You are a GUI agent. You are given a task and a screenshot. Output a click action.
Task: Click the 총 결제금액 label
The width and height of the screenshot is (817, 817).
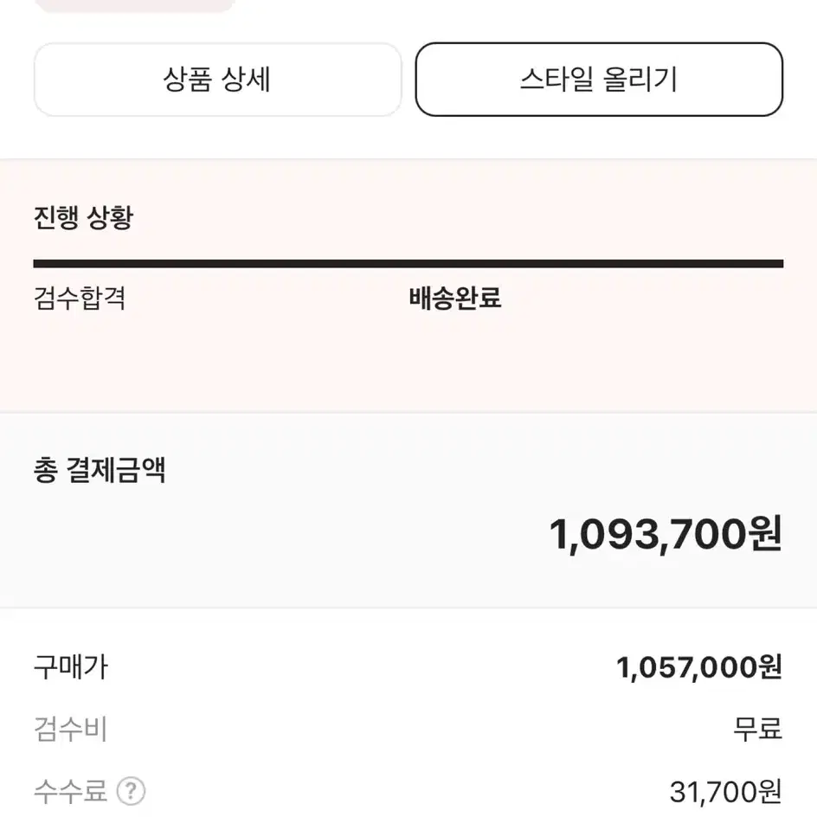pos(100,470)
